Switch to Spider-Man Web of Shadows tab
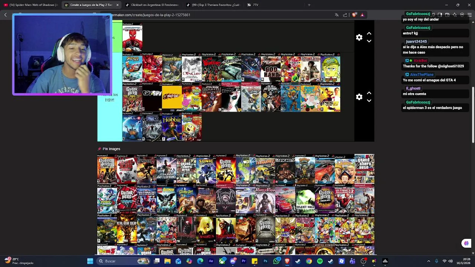This screenshot has height=267, width=475. tap(30, 5)
